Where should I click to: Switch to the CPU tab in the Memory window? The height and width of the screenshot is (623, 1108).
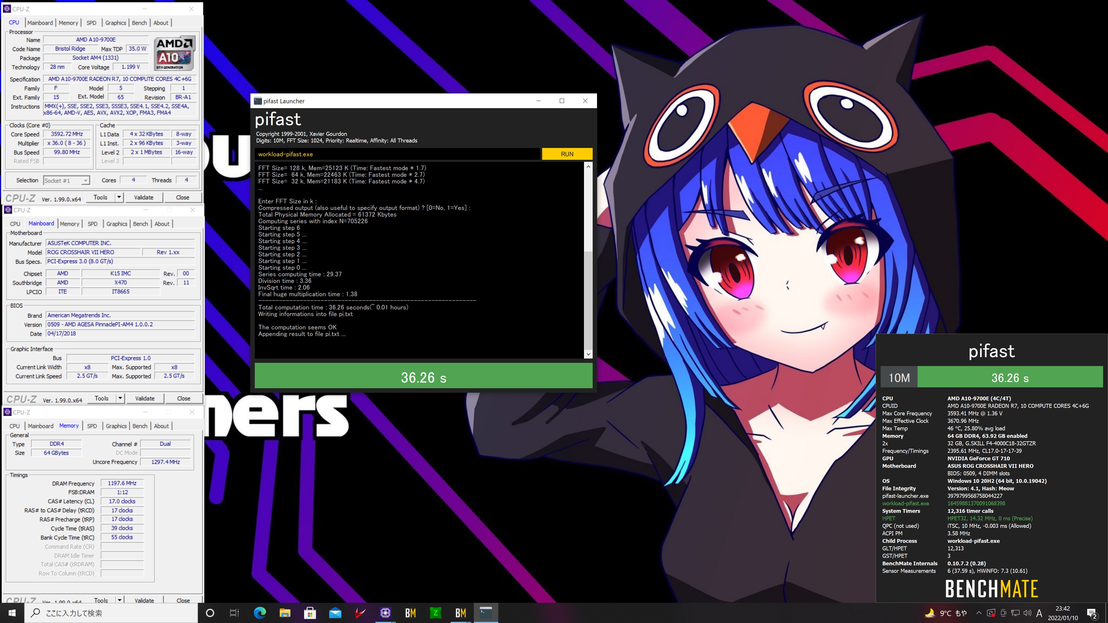tap(15, 426)
